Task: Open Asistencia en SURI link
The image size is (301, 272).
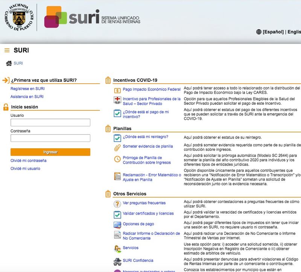Action: pos(27,97)
